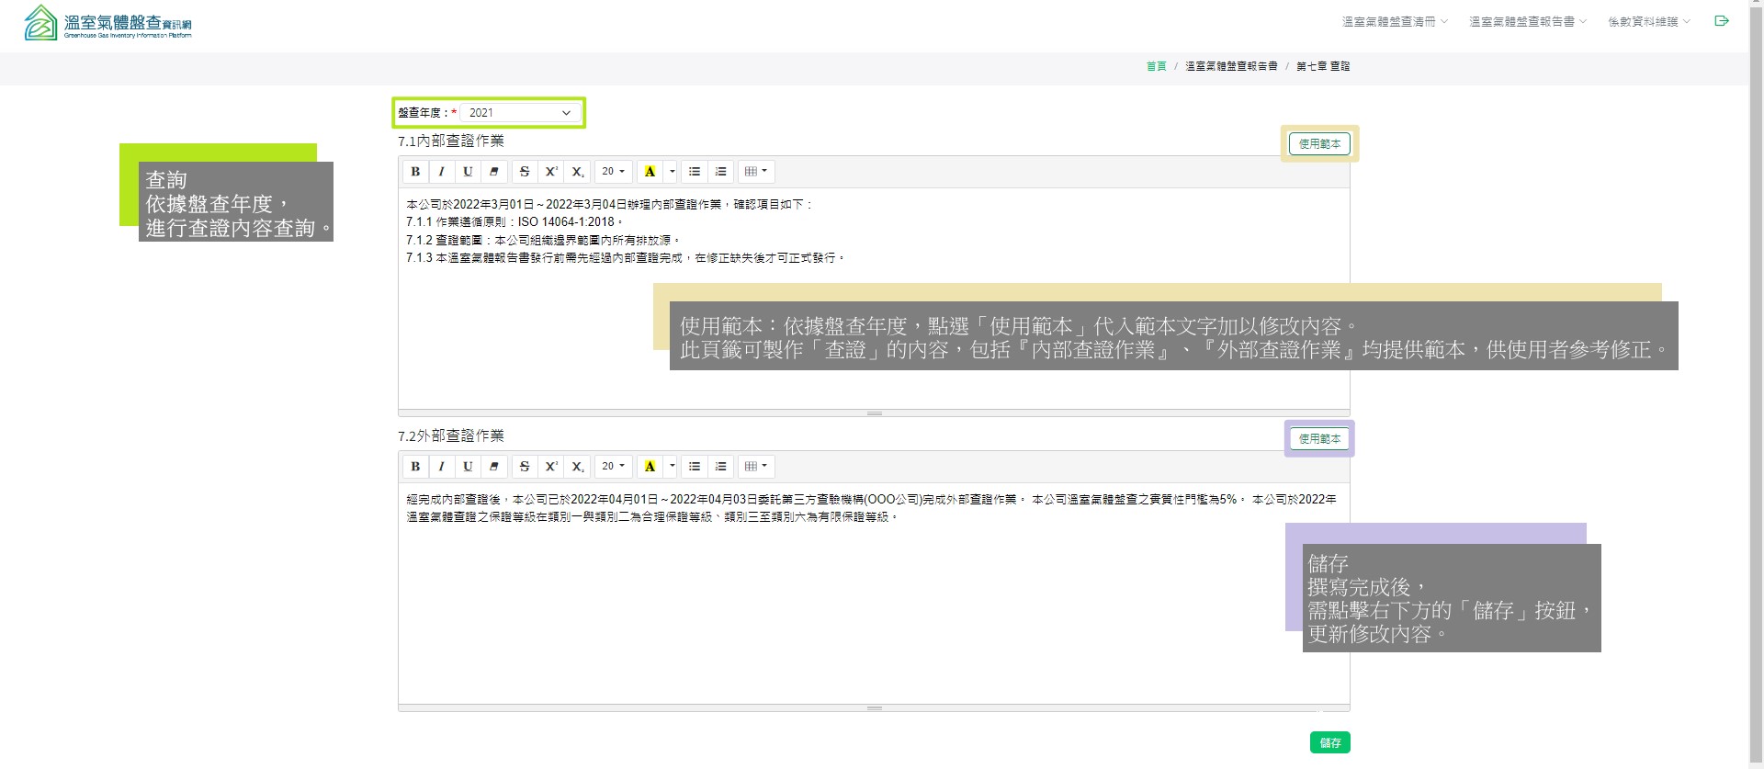This screenshot has width=1764, height=769.
Task: Insert numbered list in the 7.2 editor
Action: 721,467
